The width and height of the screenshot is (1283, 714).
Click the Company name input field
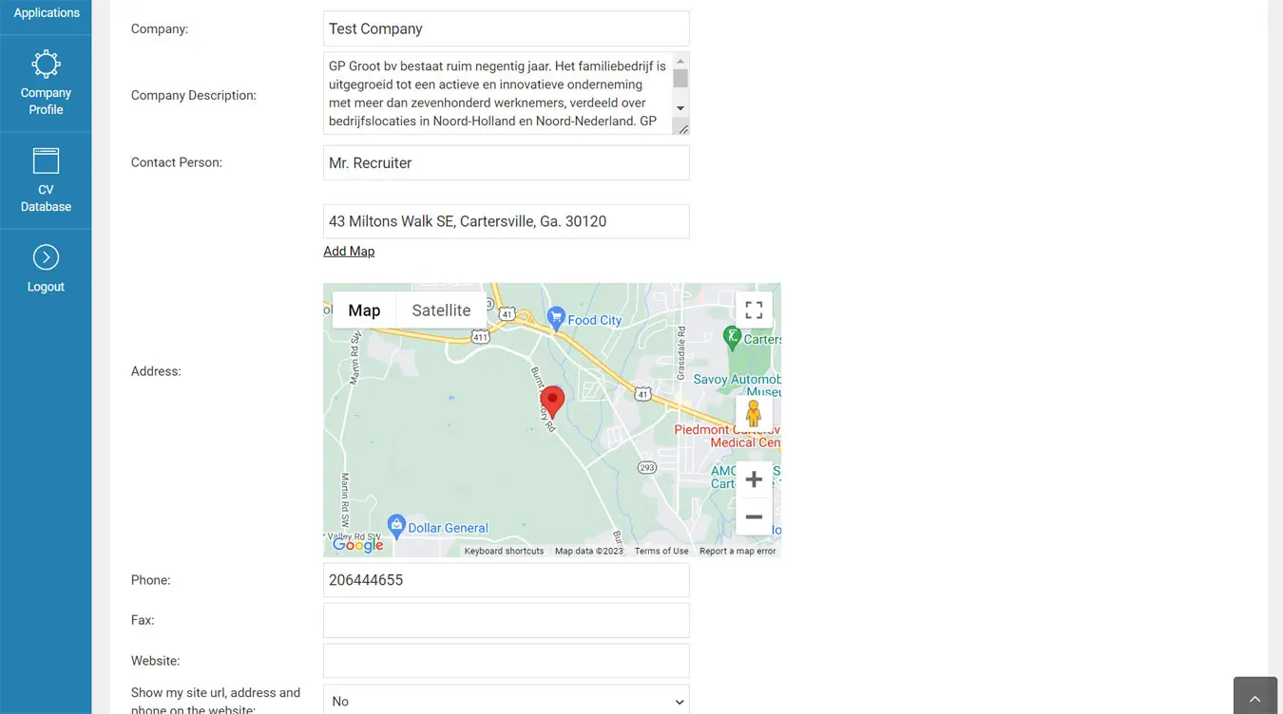(506, 28)
